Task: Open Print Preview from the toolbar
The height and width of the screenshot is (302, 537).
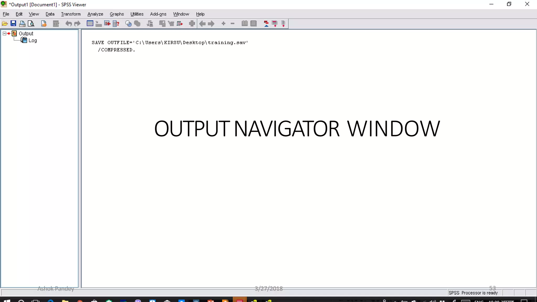Action: 31,24
